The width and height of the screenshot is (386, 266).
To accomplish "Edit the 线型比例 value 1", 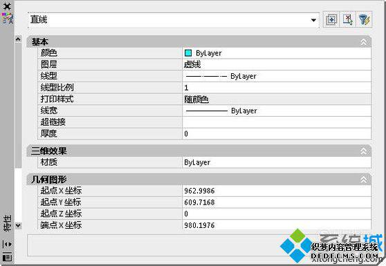I will [x=277, y=88].
